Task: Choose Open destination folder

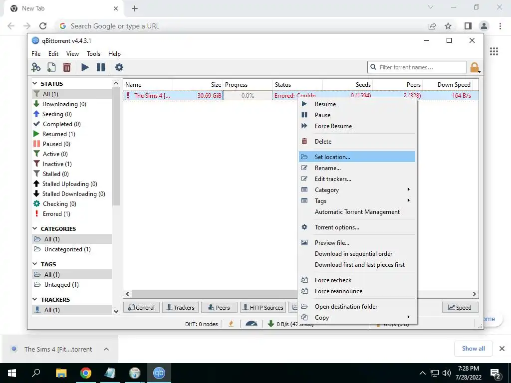Action: tap(357, 307)
